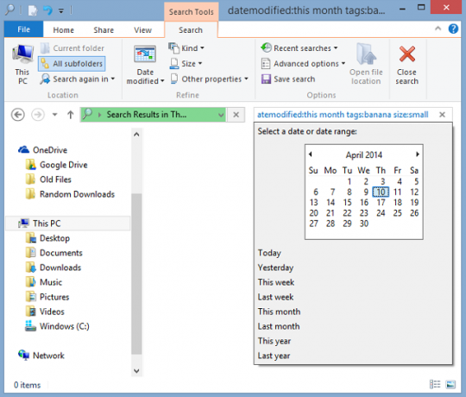Clear the search box text
Image resolution: width=466 pixels, height=397 pixels.
click(442, 115)
